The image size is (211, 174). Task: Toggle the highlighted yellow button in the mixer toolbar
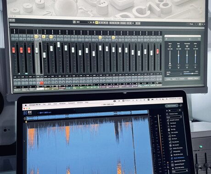(x=97, y=22)
